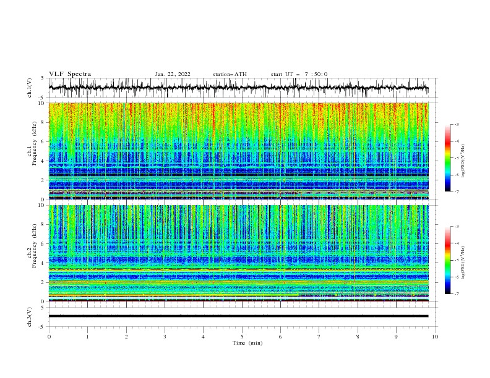Click the "6" kHz tick of ch.2 frequency axis

coord(43,244)
